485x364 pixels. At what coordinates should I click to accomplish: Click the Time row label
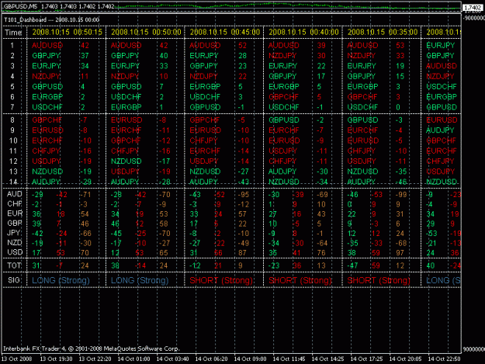pyautogui.click(x=13, y=33)
